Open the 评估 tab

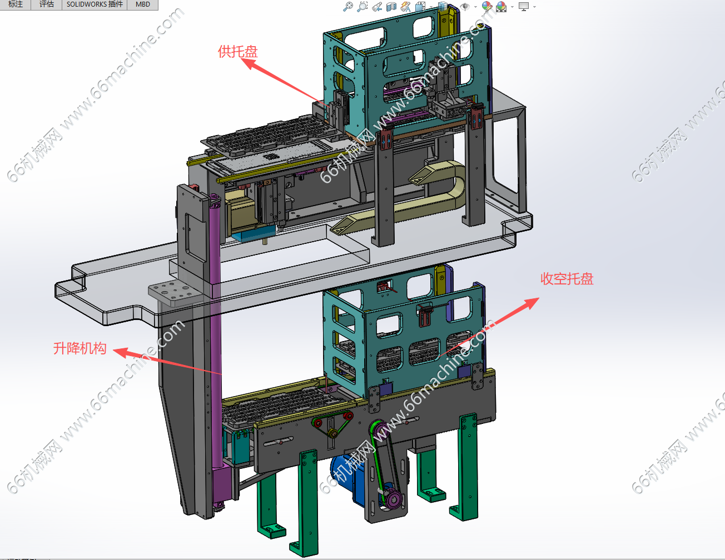[x=47, y=4]
